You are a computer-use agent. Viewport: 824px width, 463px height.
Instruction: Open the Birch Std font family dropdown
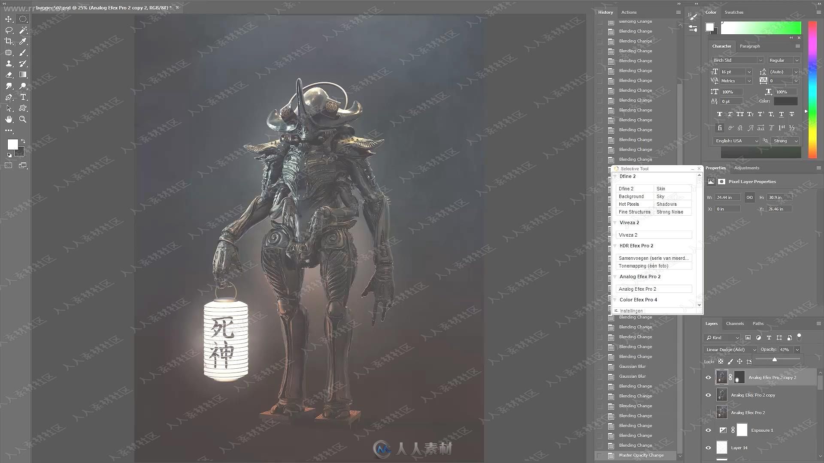click(x=760, y=60)
